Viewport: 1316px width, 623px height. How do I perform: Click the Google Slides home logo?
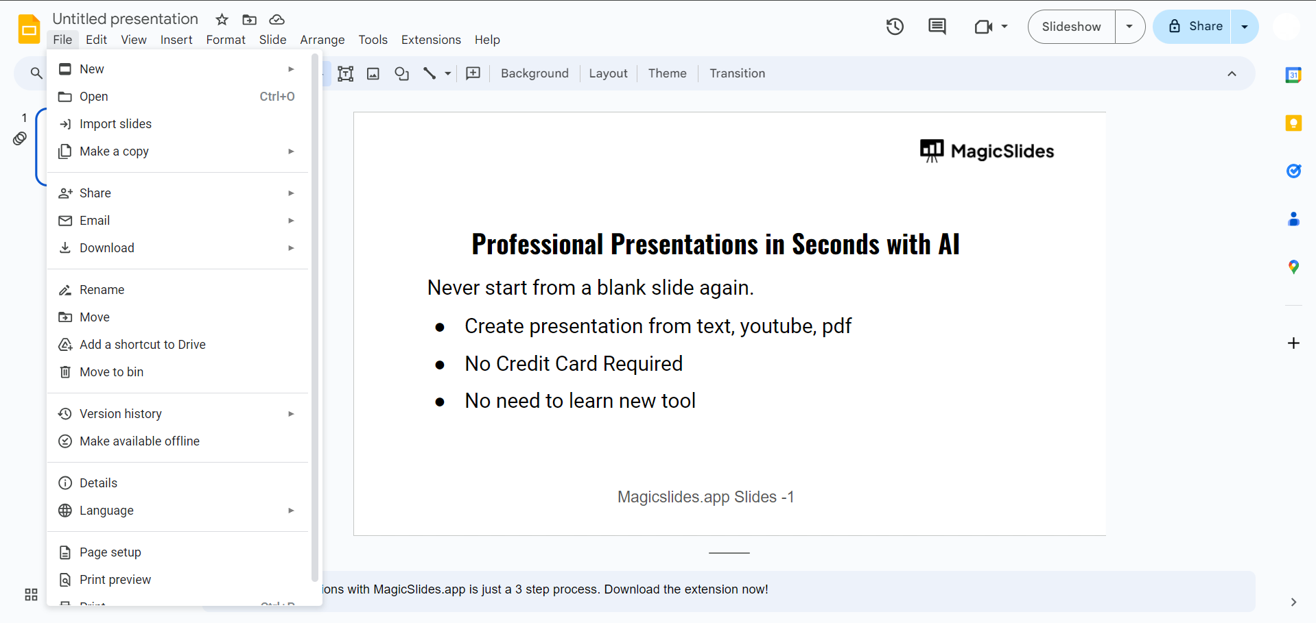29,29
